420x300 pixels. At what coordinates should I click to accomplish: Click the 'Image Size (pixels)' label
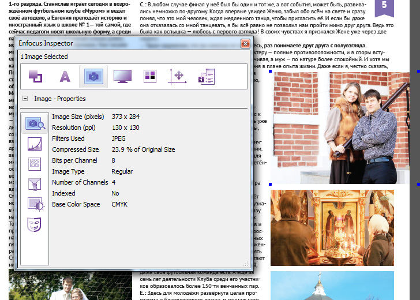78,117
